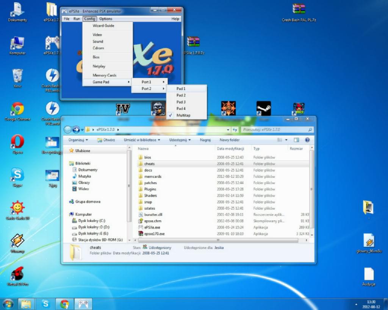Open Skype from the taskbar
This screenshot has height=310, width=388.
pyautogui.click(x=45, y=304)
